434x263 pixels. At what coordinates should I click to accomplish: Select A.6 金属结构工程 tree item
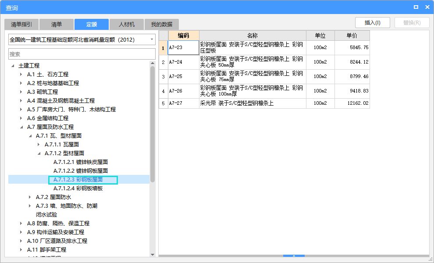48,118
